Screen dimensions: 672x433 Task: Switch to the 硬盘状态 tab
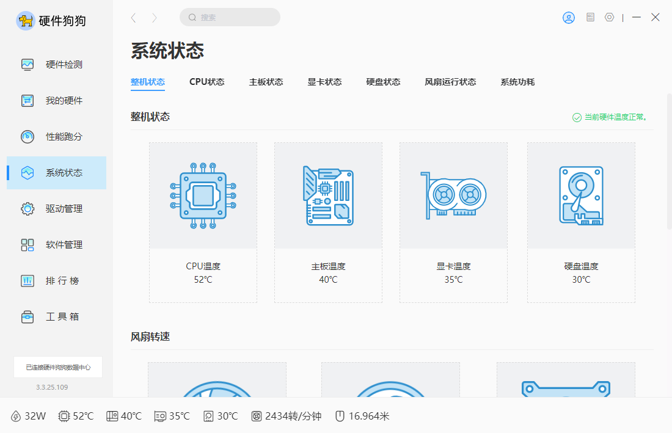point(383,82)
